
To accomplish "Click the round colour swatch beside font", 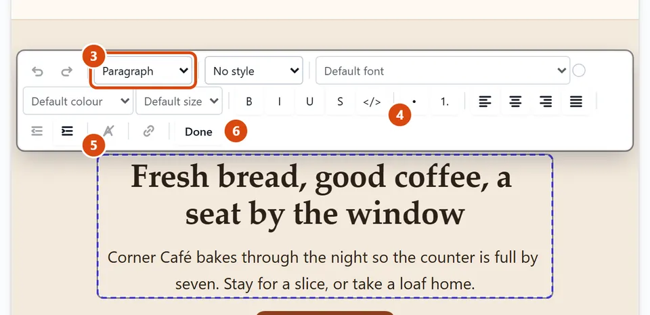I will click(x=579, y=71).
